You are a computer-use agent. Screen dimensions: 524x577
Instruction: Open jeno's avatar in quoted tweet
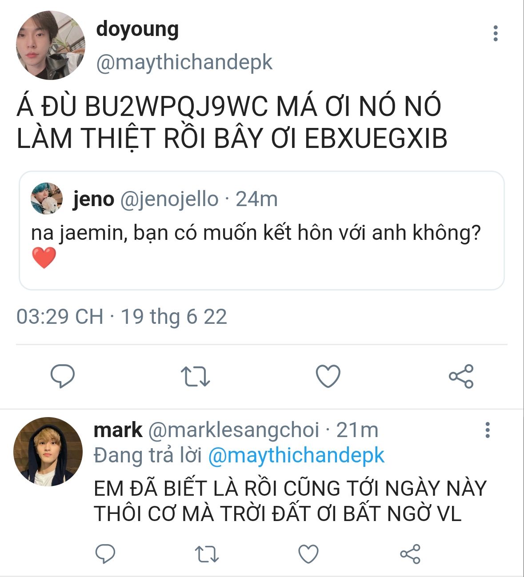click(47, 199)
